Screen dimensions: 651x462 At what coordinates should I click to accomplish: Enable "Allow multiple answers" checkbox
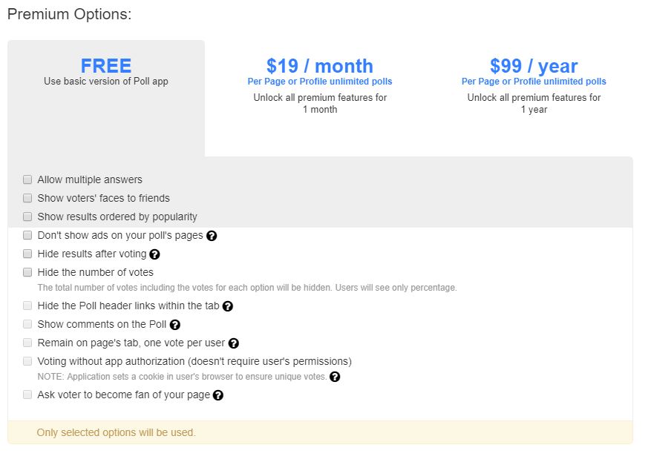click(x=27, y=179)
